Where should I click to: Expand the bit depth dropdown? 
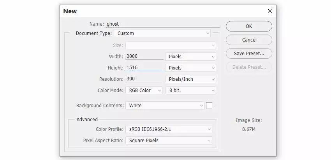click(x=190, y=90)
